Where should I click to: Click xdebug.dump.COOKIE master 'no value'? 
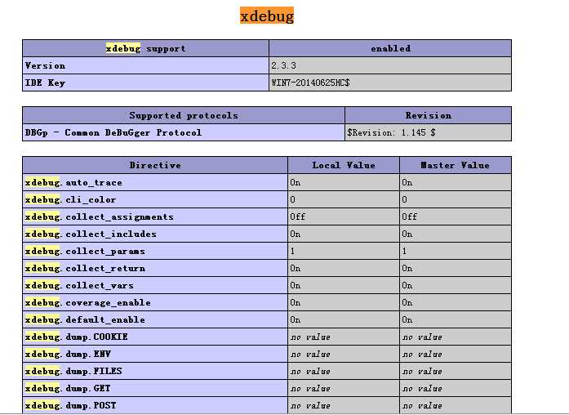(x=456, y=337)
